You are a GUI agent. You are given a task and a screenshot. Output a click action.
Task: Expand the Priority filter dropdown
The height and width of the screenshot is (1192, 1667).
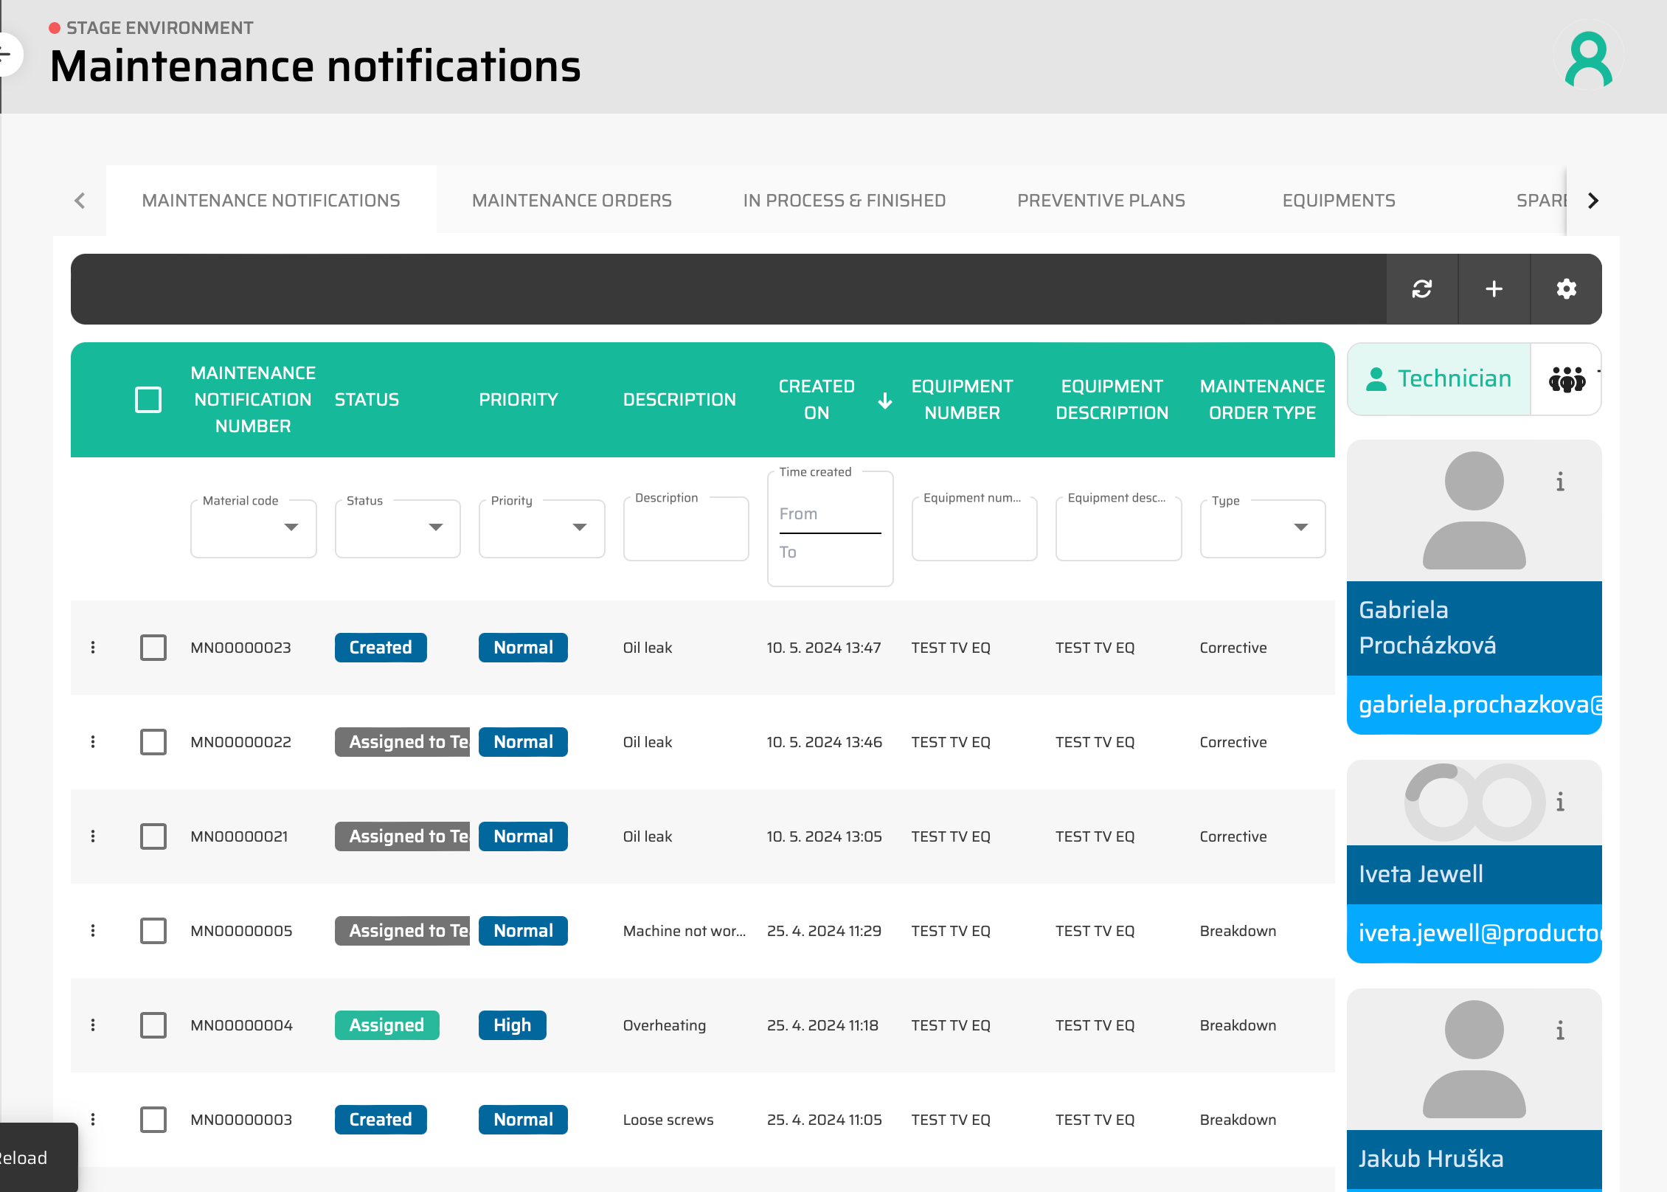[541, 528]
